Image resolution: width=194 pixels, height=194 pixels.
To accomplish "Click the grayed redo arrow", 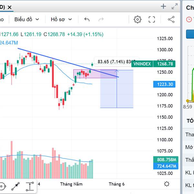I will [x=101, y=19].
